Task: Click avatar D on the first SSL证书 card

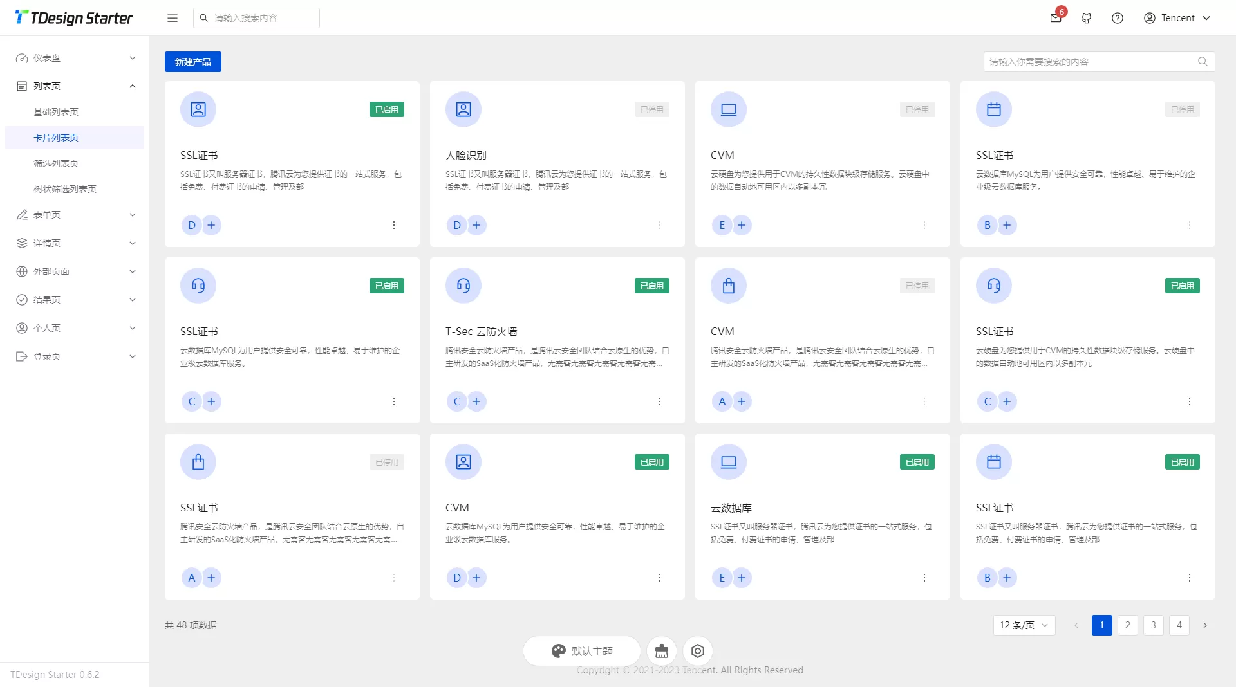Action: tap(191, 225)
